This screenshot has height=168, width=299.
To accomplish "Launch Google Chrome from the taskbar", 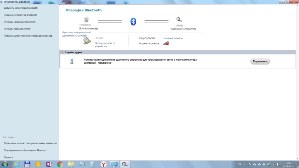I will pos(60,164).
